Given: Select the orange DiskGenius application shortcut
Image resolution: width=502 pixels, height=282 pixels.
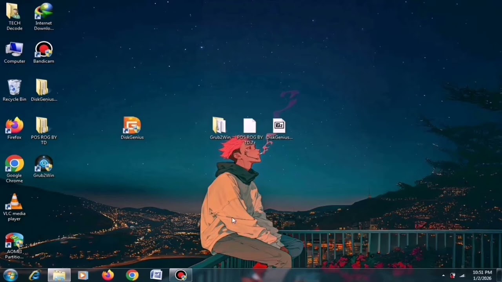Looking at the screenshot, I should click(x=132, y=128).
